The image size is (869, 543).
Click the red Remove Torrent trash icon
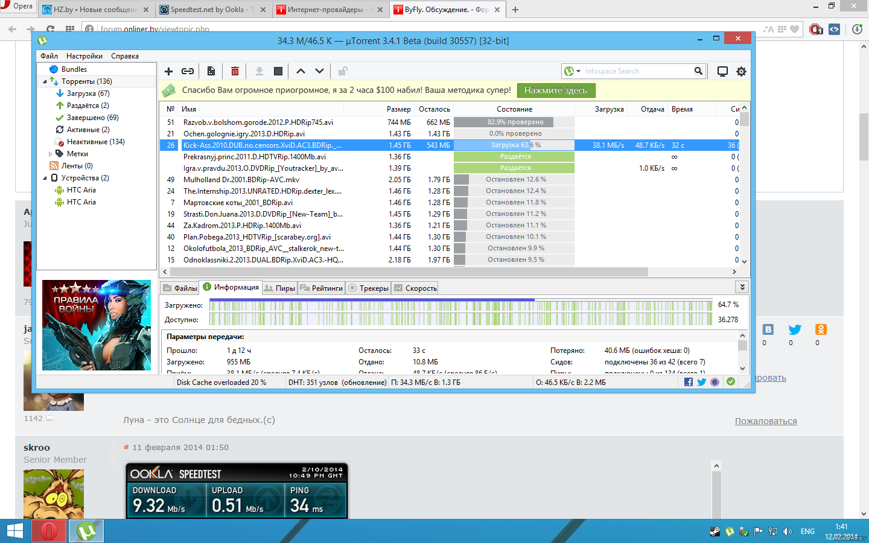point(235,71)
